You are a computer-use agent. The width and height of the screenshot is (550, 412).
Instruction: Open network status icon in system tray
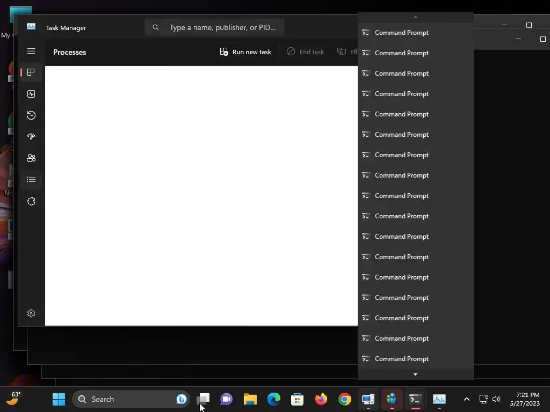coord(484,399)
